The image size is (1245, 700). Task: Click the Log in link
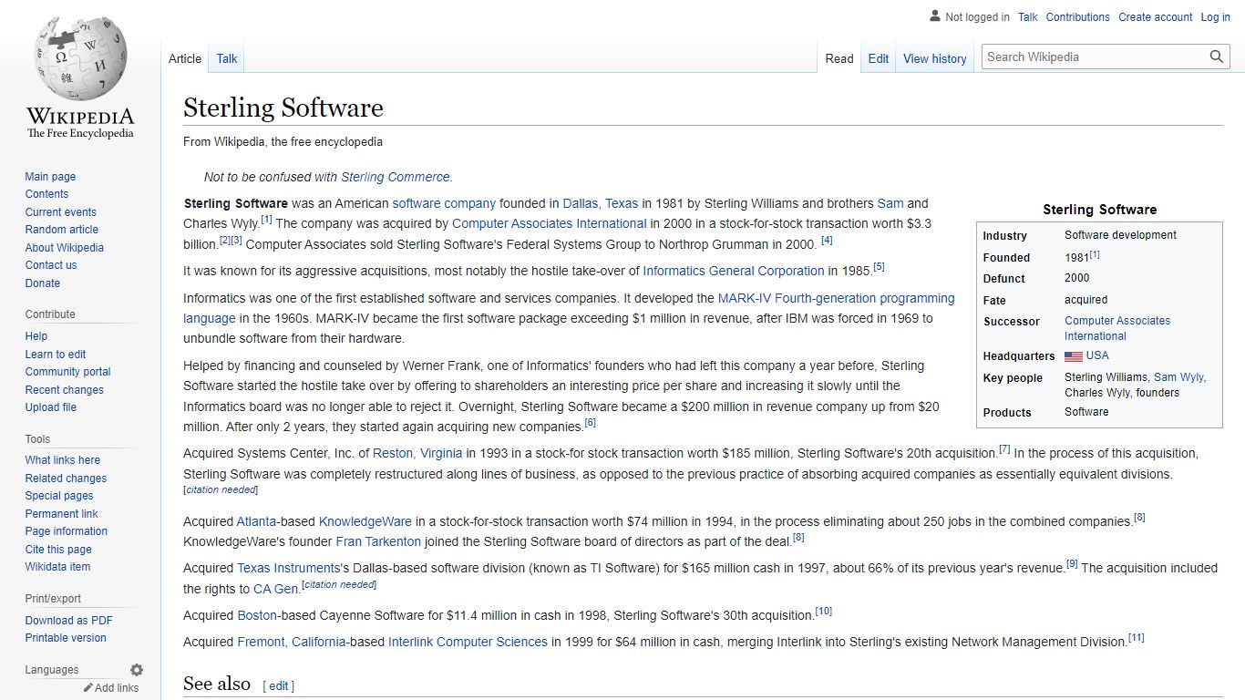1216,17
